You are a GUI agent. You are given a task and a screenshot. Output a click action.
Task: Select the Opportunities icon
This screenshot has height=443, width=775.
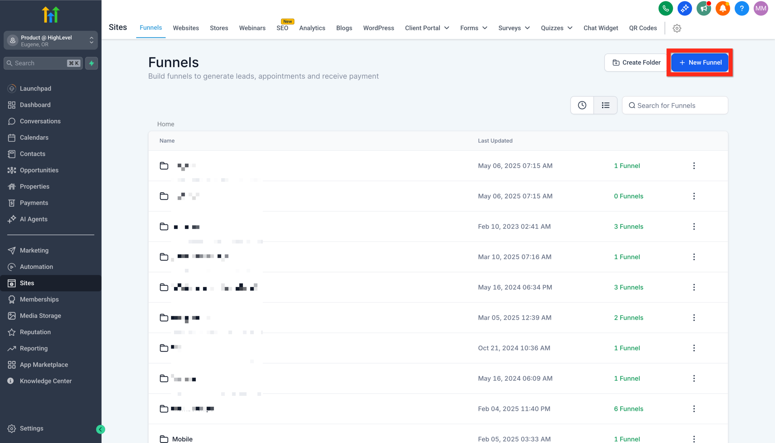coord(12,170)
